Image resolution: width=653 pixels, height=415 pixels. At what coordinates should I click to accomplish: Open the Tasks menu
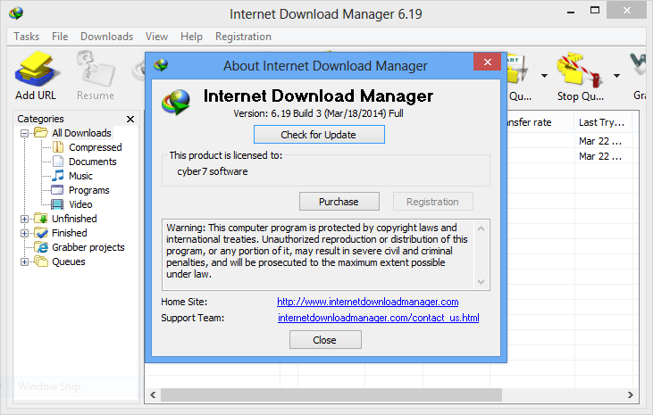click(26, 37)
